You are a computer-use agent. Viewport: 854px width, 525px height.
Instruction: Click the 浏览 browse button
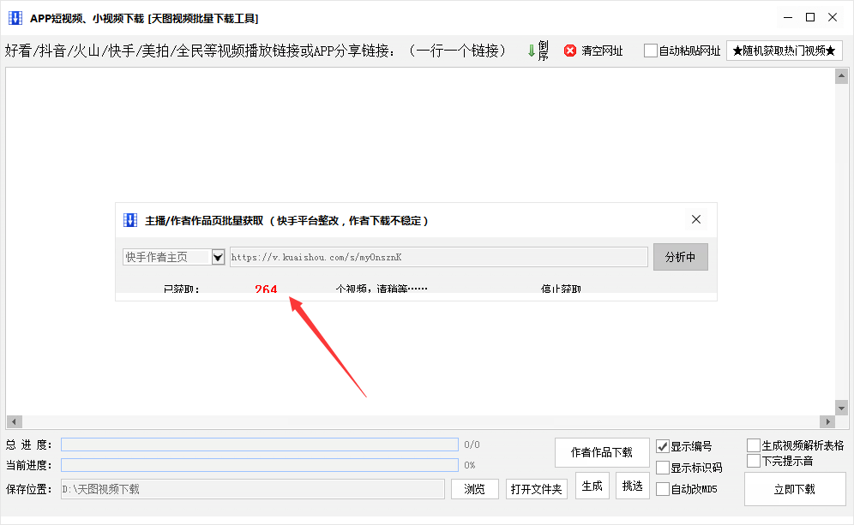coord(474,489)
